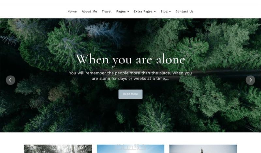Screen dimensions: 261x153
Task: Open the Home menu item
Action: [x=72, y=11]
